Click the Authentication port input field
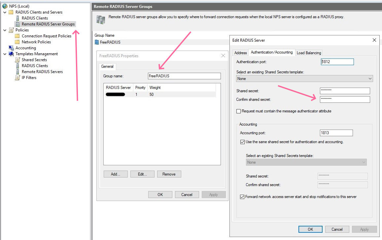Viewport: 382px width, 240px height. pyautogui.click(x=337, y=62)
